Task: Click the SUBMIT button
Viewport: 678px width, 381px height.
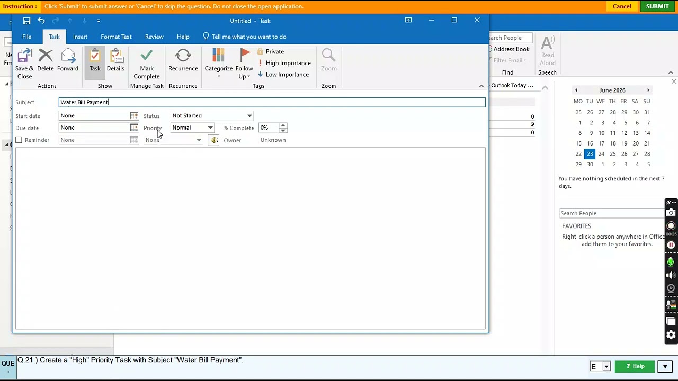Action: click(x=657, y=6)
